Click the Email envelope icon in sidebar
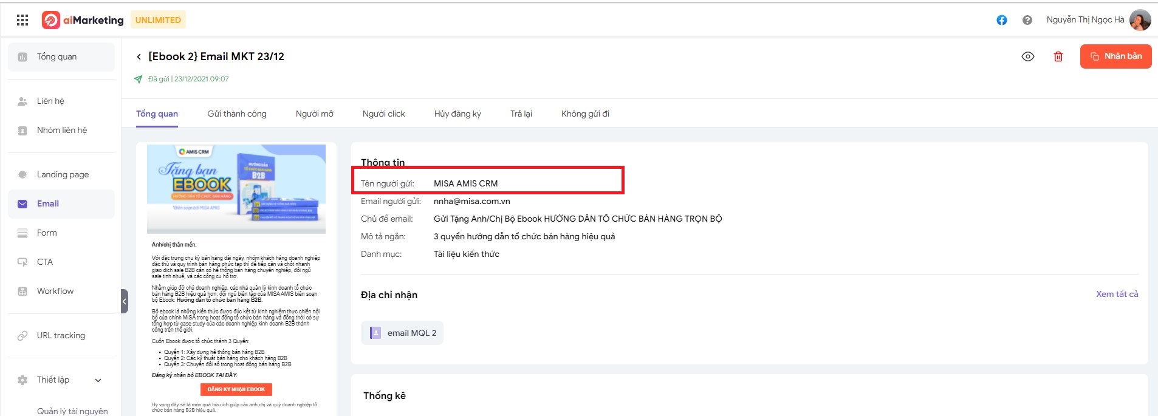This screenshot has width=1158, height=416. pos(22,204)
